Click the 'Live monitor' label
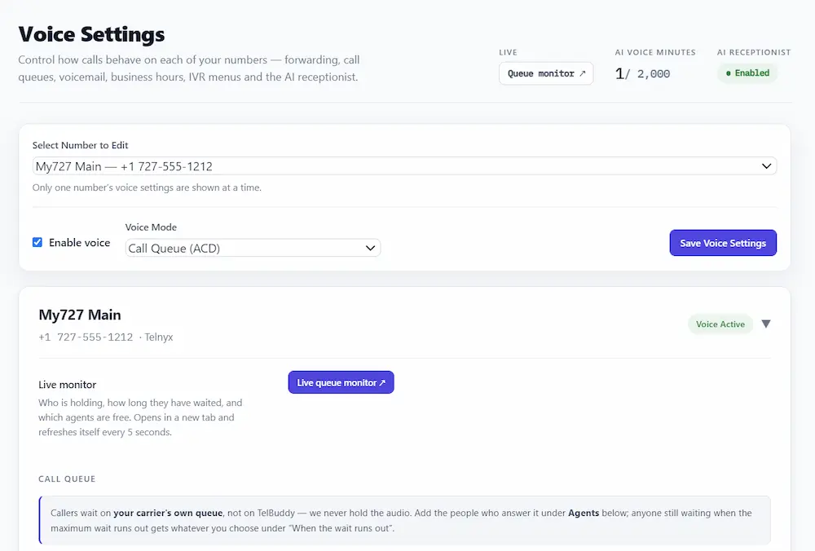Viewport: 815px width, 551px height. point(67,385)
